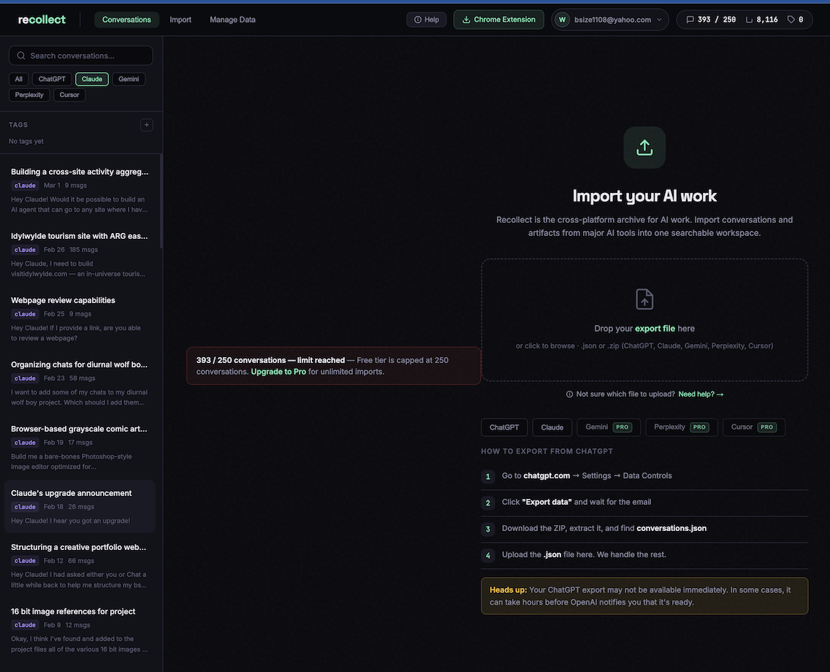830x672 pixels.
Task: Toggle the ChatGPT filter chip
Action: tap(52, 79)
